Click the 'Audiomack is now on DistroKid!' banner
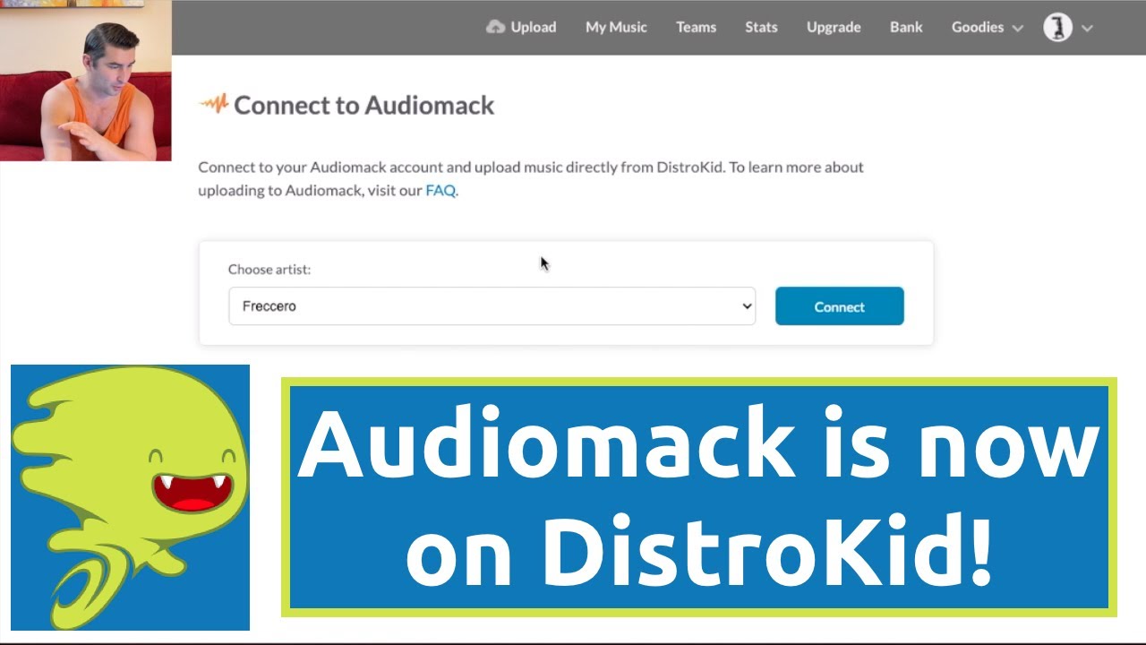 point(699,497)
